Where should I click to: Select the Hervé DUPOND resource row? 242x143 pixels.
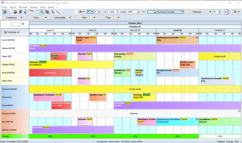point(15,40)
